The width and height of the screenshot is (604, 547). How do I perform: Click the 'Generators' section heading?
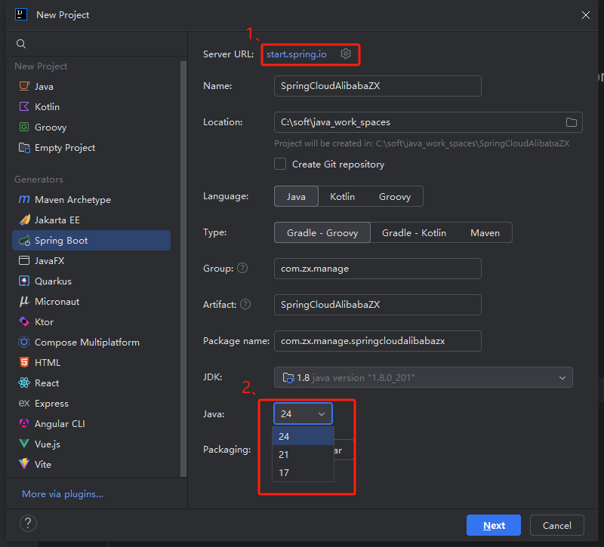39,180
